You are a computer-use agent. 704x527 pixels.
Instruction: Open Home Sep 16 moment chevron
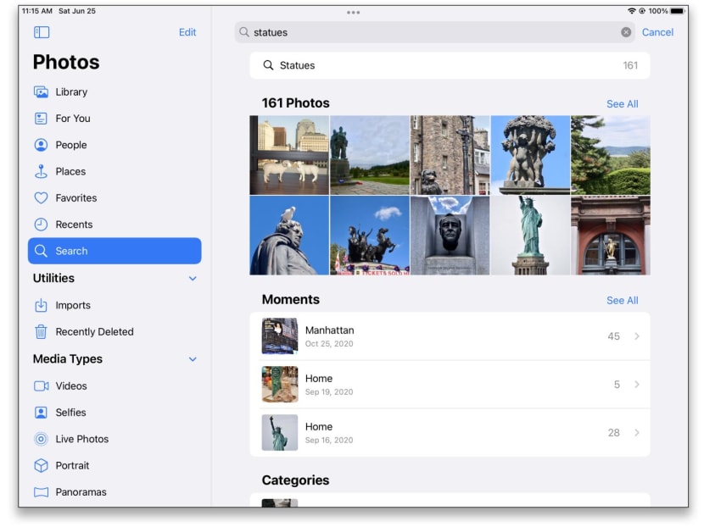(x=637, y=433)
